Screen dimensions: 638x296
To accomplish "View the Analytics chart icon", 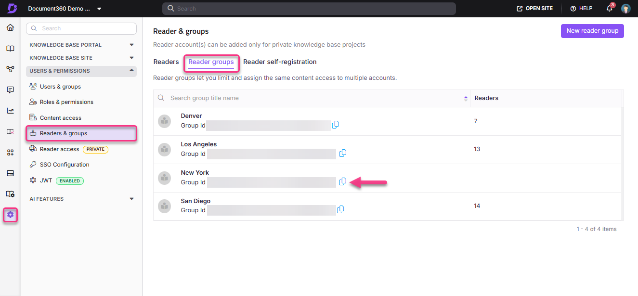I will point(10,110).
